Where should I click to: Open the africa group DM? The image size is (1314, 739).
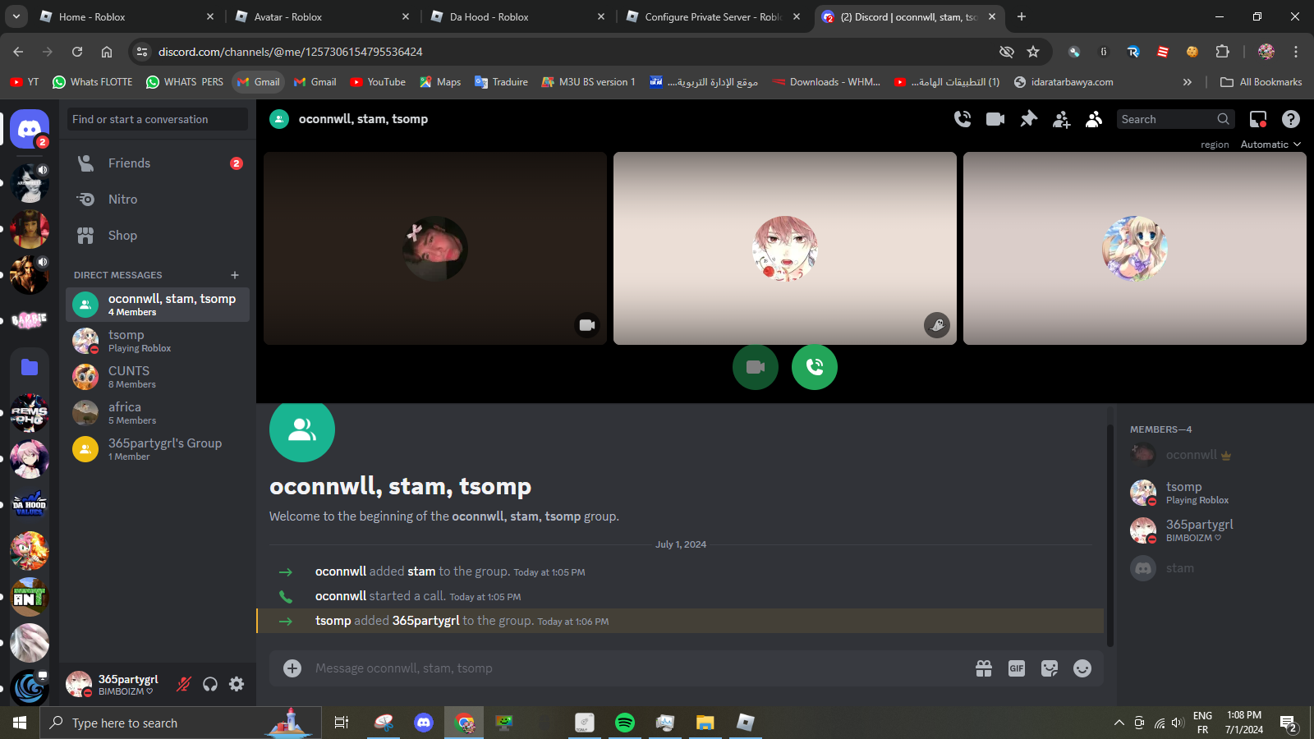pyautogui.click(x=158, y=413)
